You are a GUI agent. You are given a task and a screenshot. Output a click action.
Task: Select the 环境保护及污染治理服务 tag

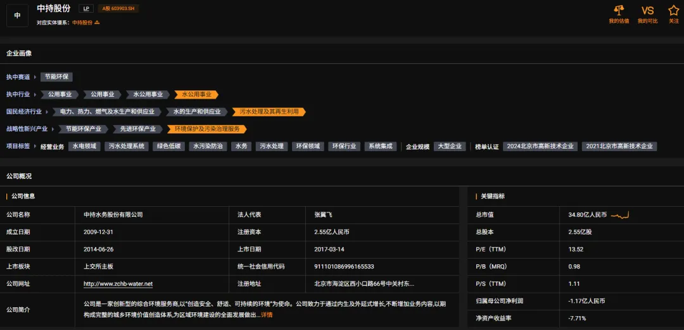(207, 130)
